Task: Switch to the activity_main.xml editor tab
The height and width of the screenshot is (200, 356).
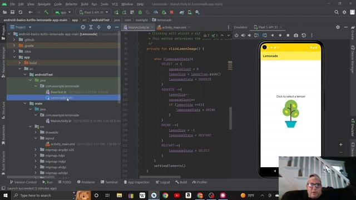Action: click(x=174, y=27)
